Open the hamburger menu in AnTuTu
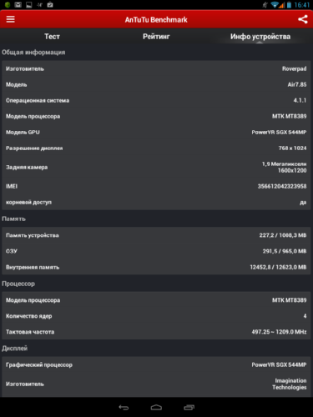Screen dimensions: 313x417 pos(11,19)
